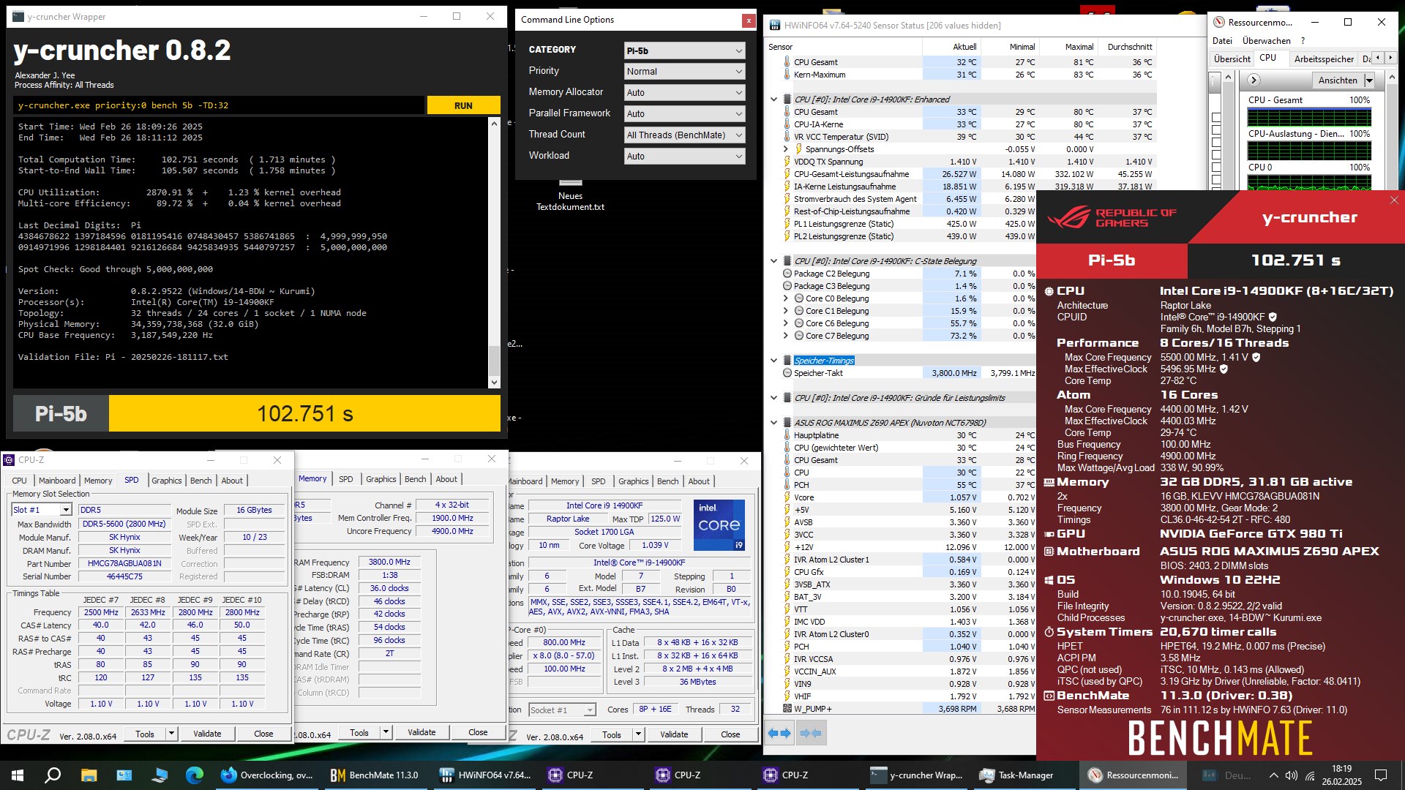Viewport: 1405px width, 790px height.
Task: Open Tools dropdown arrow in CPU-Z SPD window
Action: pos(171,734)
